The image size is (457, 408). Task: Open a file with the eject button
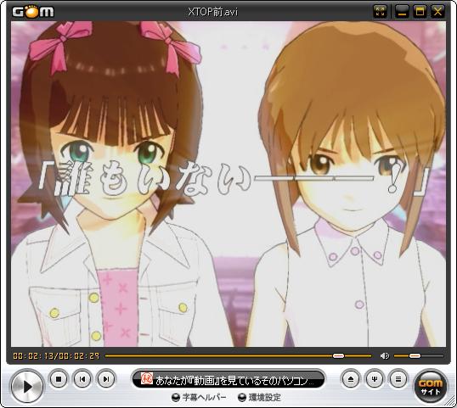pos(351,379)
